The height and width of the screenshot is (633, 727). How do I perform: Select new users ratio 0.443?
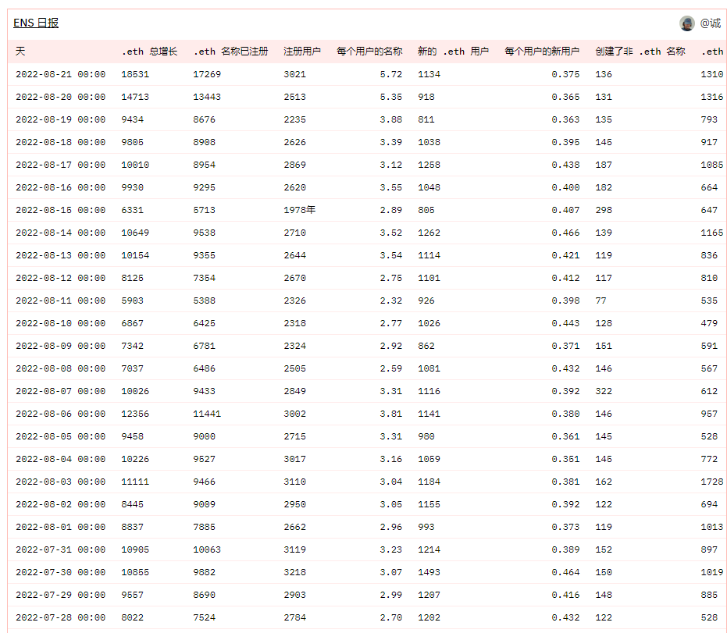pos(565,323)
